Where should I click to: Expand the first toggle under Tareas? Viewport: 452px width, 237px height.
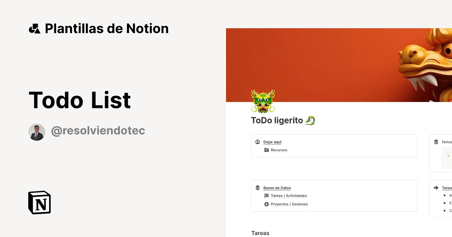pos(444,195)
